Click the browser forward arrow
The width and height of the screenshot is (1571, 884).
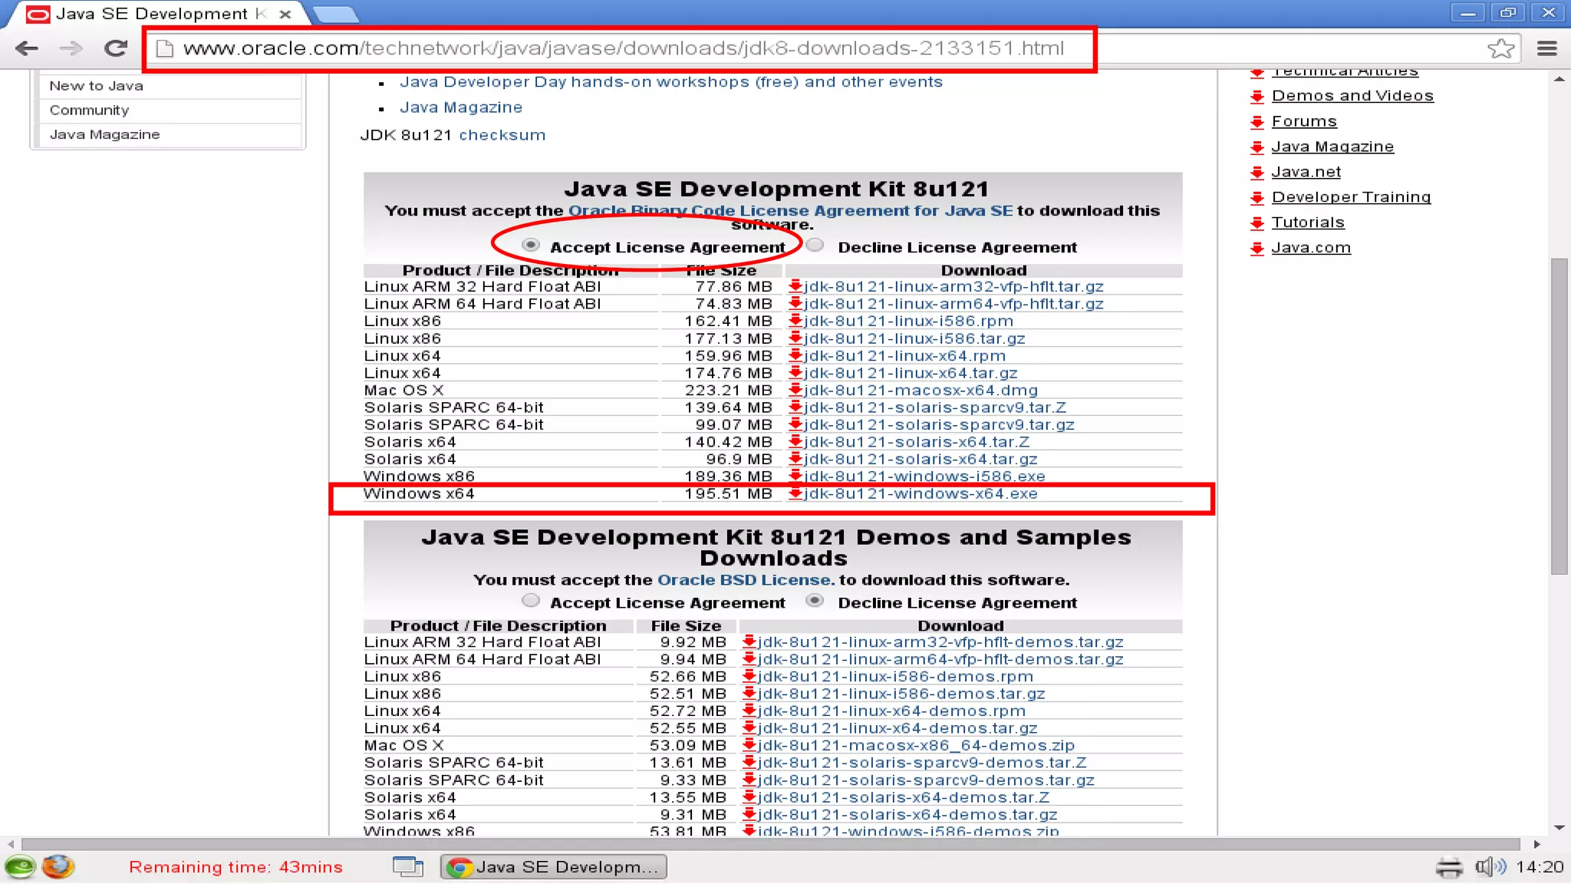71,48
